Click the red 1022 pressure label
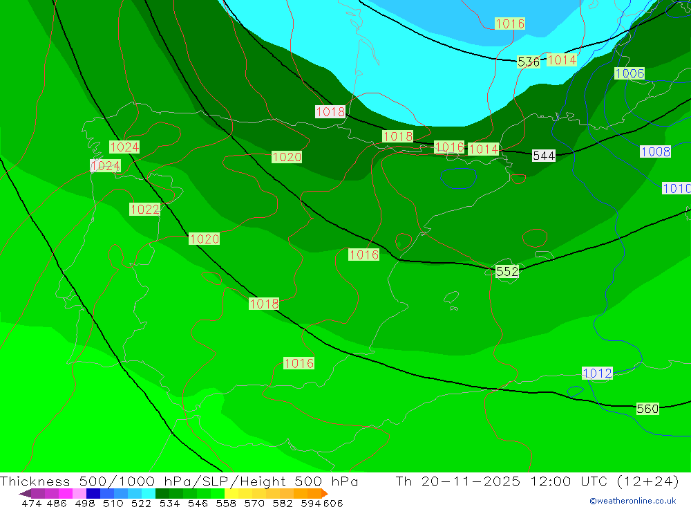691x507 pixels. pos(144,209)
